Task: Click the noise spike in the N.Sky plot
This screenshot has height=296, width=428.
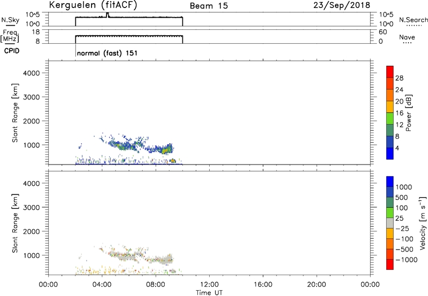Action: coord(108,15)
